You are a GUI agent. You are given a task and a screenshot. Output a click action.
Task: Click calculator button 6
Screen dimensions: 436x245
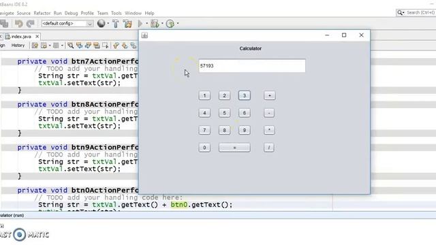tap(245, 113)
